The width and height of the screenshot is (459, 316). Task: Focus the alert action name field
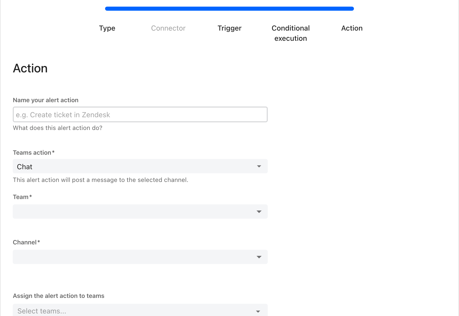(x=140, y=114)
